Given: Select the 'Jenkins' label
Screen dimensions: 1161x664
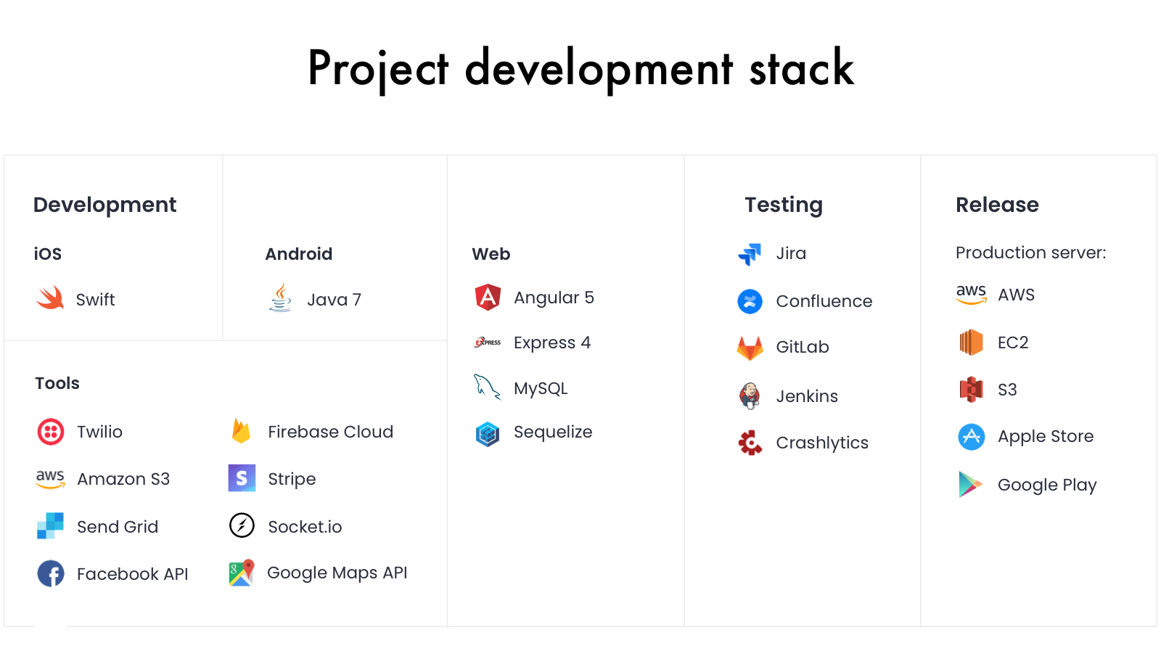Looking at the screenshot, I should (x=807, y=396).
